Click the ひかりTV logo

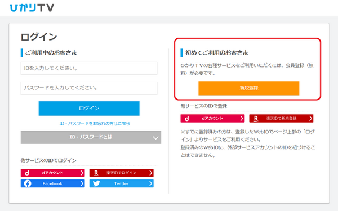[x=32, y=8]
